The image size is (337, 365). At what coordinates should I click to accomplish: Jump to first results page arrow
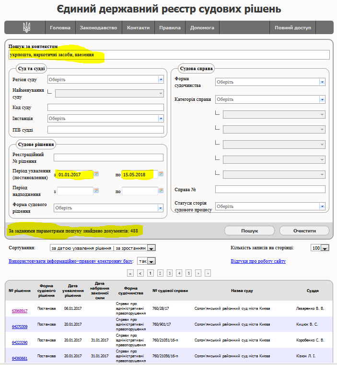(x=130, y=273)
